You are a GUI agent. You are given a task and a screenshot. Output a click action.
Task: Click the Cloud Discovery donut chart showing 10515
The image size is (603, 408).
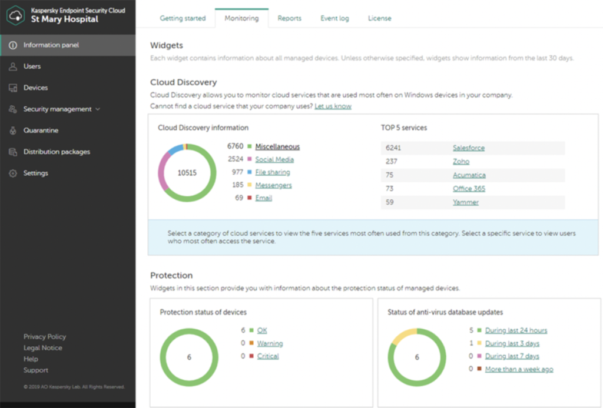187,173
